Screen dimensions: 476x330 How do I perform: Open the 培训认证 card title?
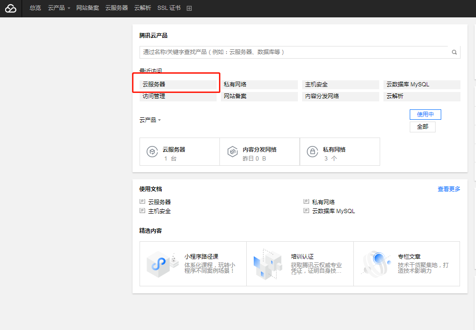click(x=302, y=257)
